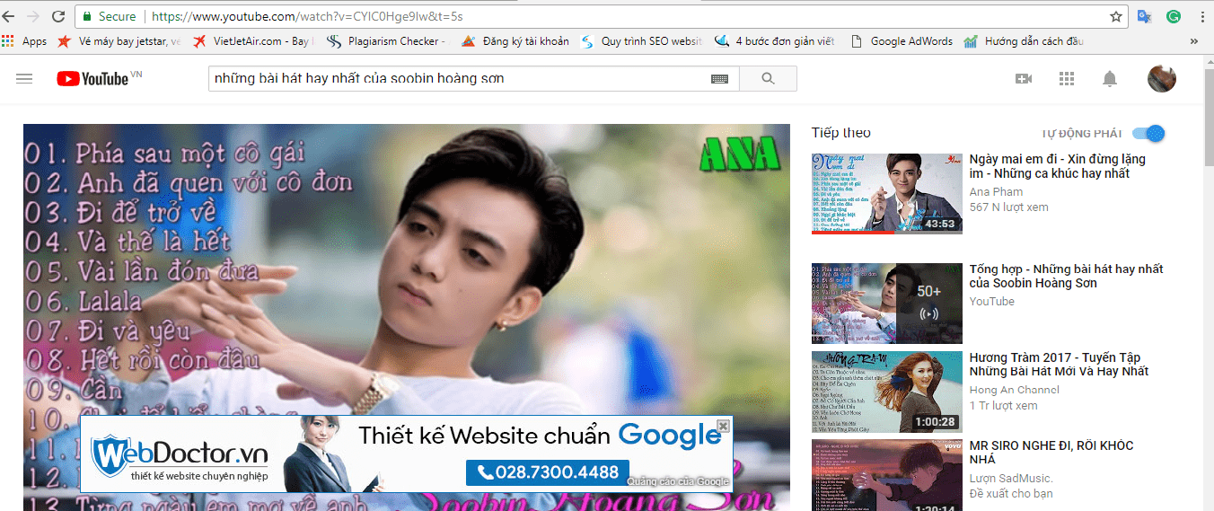Open the Ana Pham channel name
Screen dimensions: 1214x511
click(996, 192)
